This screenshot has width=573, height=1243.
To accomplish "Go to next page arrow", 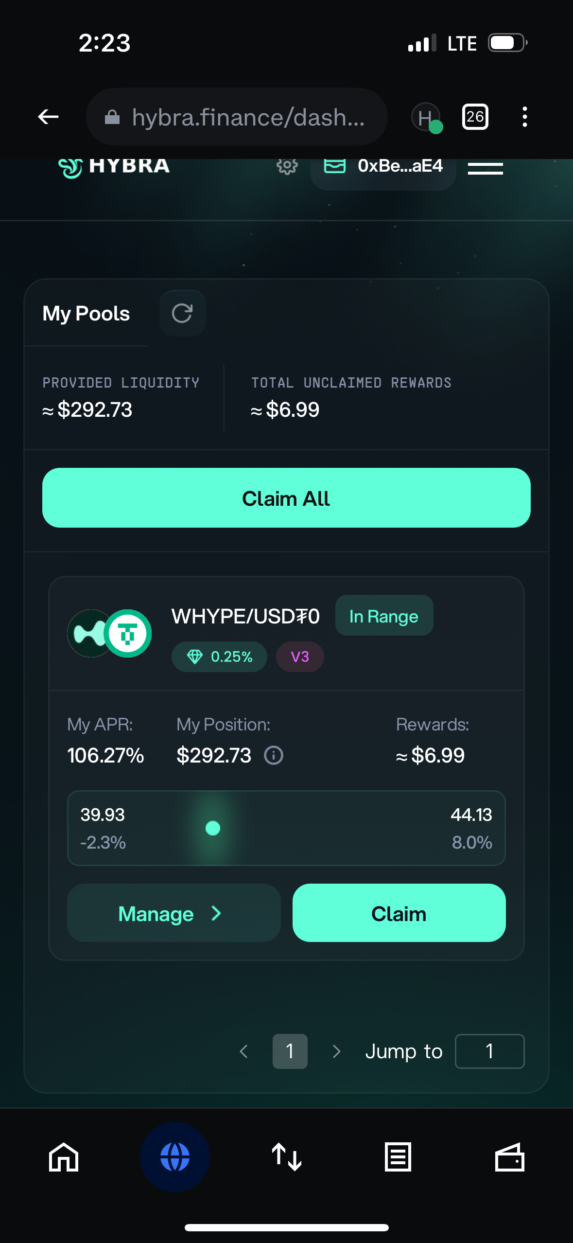I will (336, 1051).
